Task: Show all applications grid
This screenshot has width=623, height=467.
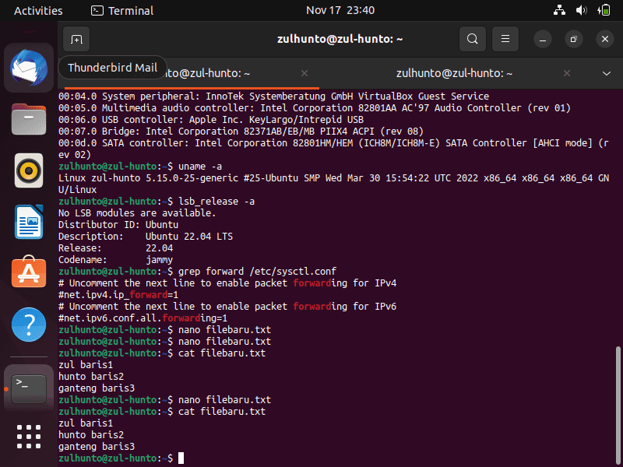Action: pos(29,437)
